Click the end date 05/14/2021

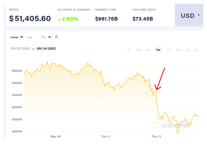click(46, 49)
